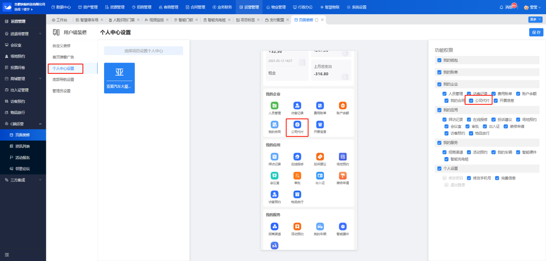Switch to the 智慧停车场 tab
Screen dimensions: 546x261
89,20
